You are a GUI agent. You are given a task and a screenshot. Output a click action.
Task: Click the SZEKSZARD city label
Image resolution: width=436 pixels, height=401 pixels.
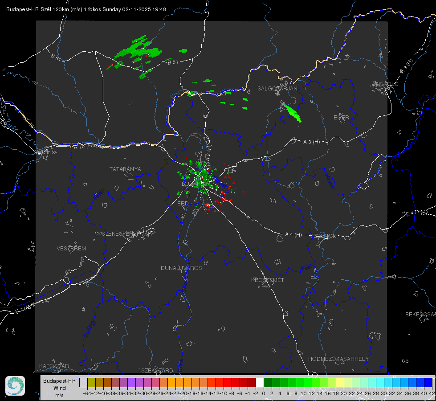coord(157,370)
